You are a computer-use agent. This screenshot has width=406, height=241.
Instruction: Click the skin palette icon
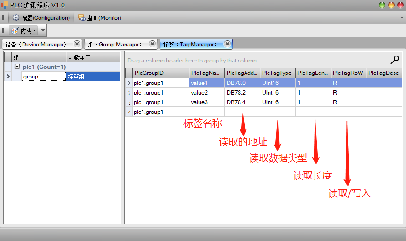[x=15, y=31]
